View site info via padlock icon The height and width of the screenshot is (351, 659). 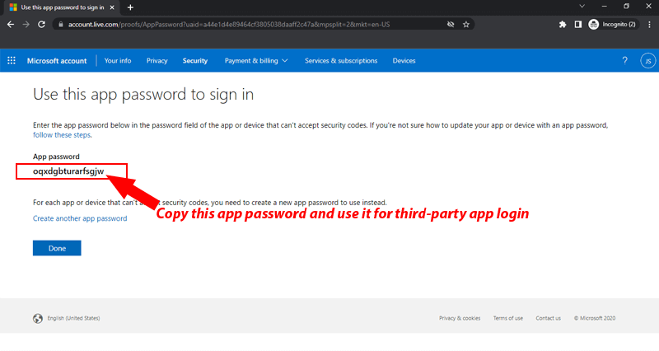coord(61,25)
